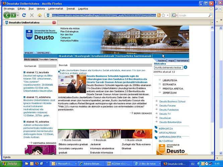Open the Plan Estrategikoa link
Viewport: 223px width, 167px height.
tap(69, 31)
